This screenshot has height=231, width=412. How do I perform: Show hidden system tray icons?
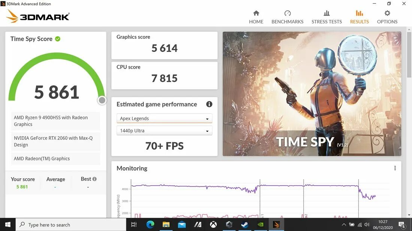pos(344,225)
